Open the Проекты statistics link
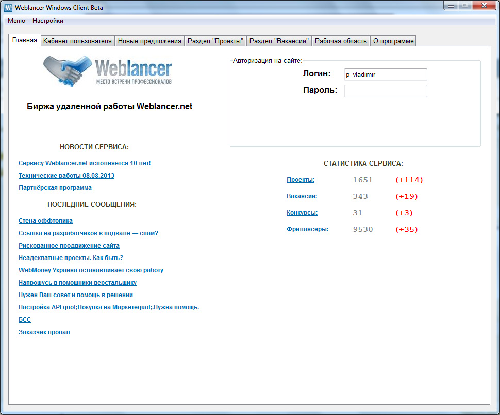 click(x=301, y=180)
